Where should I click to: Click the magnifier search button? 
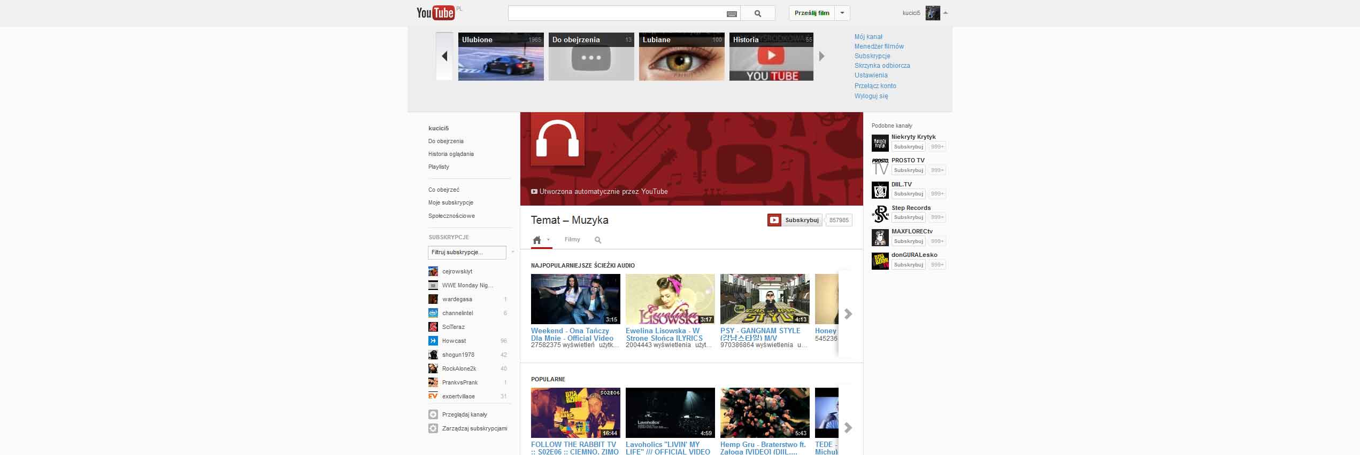(x=758, y=13)
